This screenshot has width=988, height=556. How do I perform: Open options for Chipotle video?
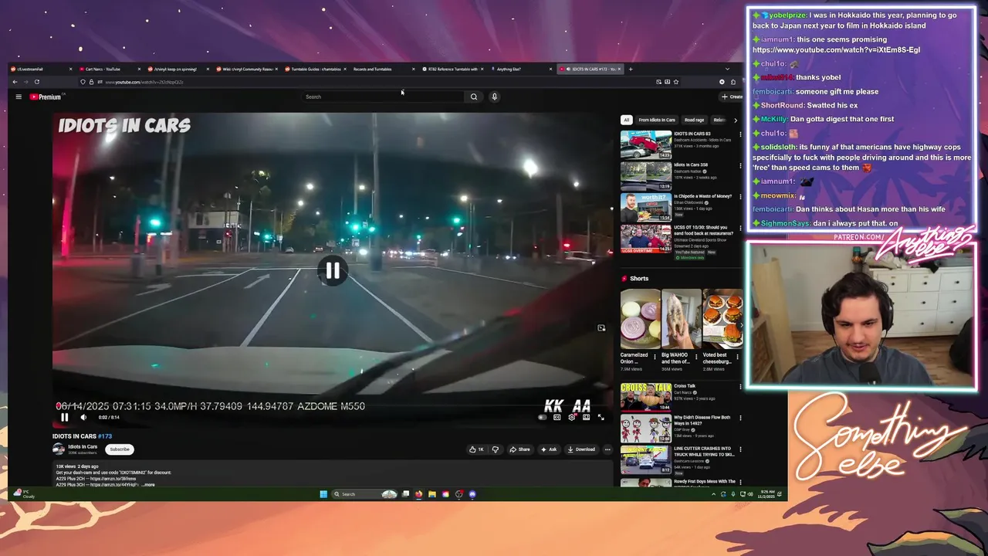740,197
